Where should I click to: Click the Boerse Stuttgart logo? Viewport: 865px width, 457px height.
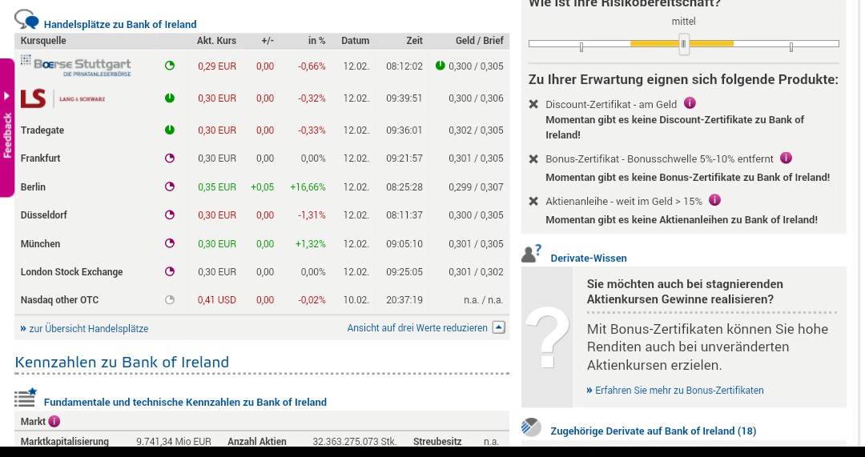tap(75, 66)
